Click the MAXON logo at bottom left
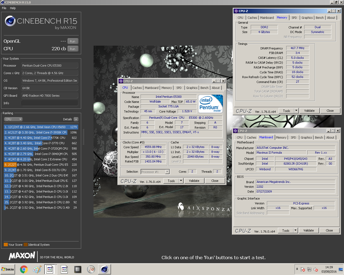Viewport: 344px width, 275px height. pyautogui.click(x=22, y=256)
